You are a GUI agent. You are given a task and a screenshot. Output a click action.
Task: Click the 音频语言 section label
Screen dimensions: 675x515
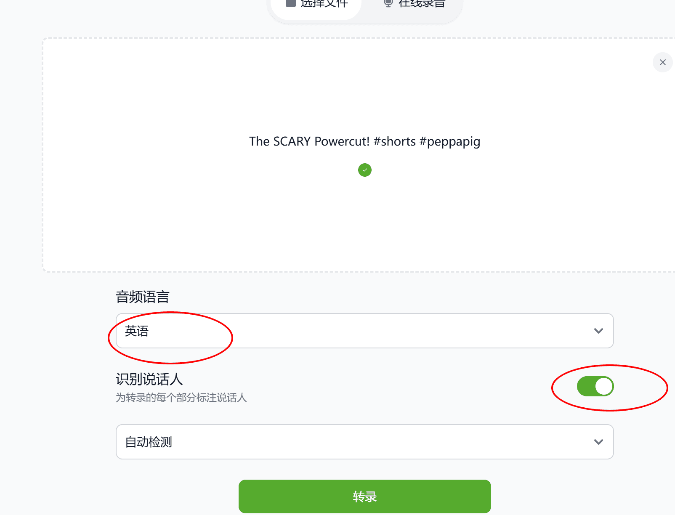[x=143, y=297]
